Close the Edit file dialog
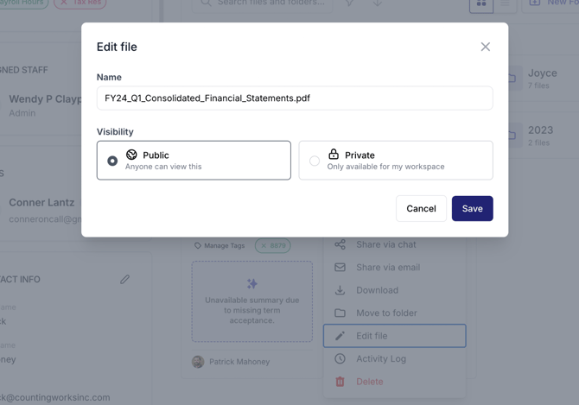 [486, 47]
